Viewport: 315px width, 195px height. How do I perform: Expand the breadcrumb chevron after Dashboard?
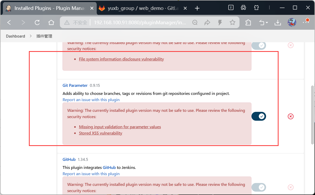tap(31, 36)
